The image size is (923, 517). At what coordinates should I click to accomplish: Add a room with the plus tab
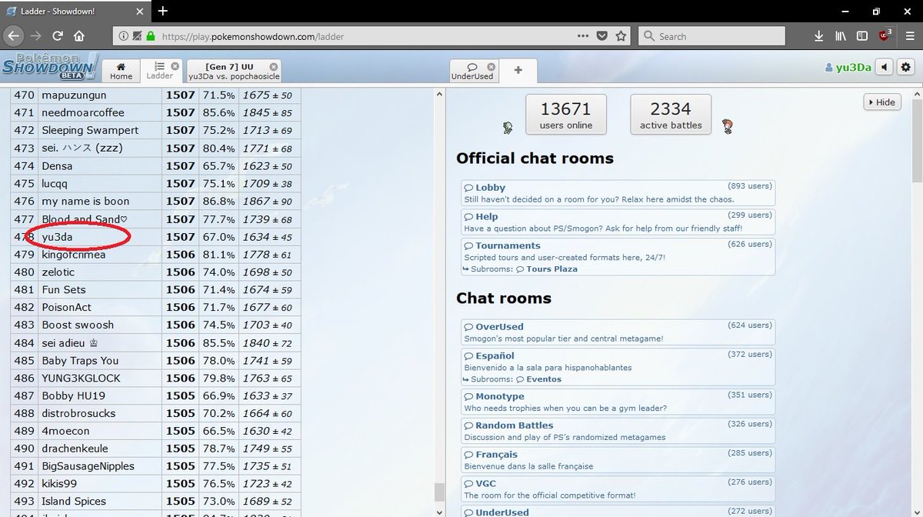[518, 70]
